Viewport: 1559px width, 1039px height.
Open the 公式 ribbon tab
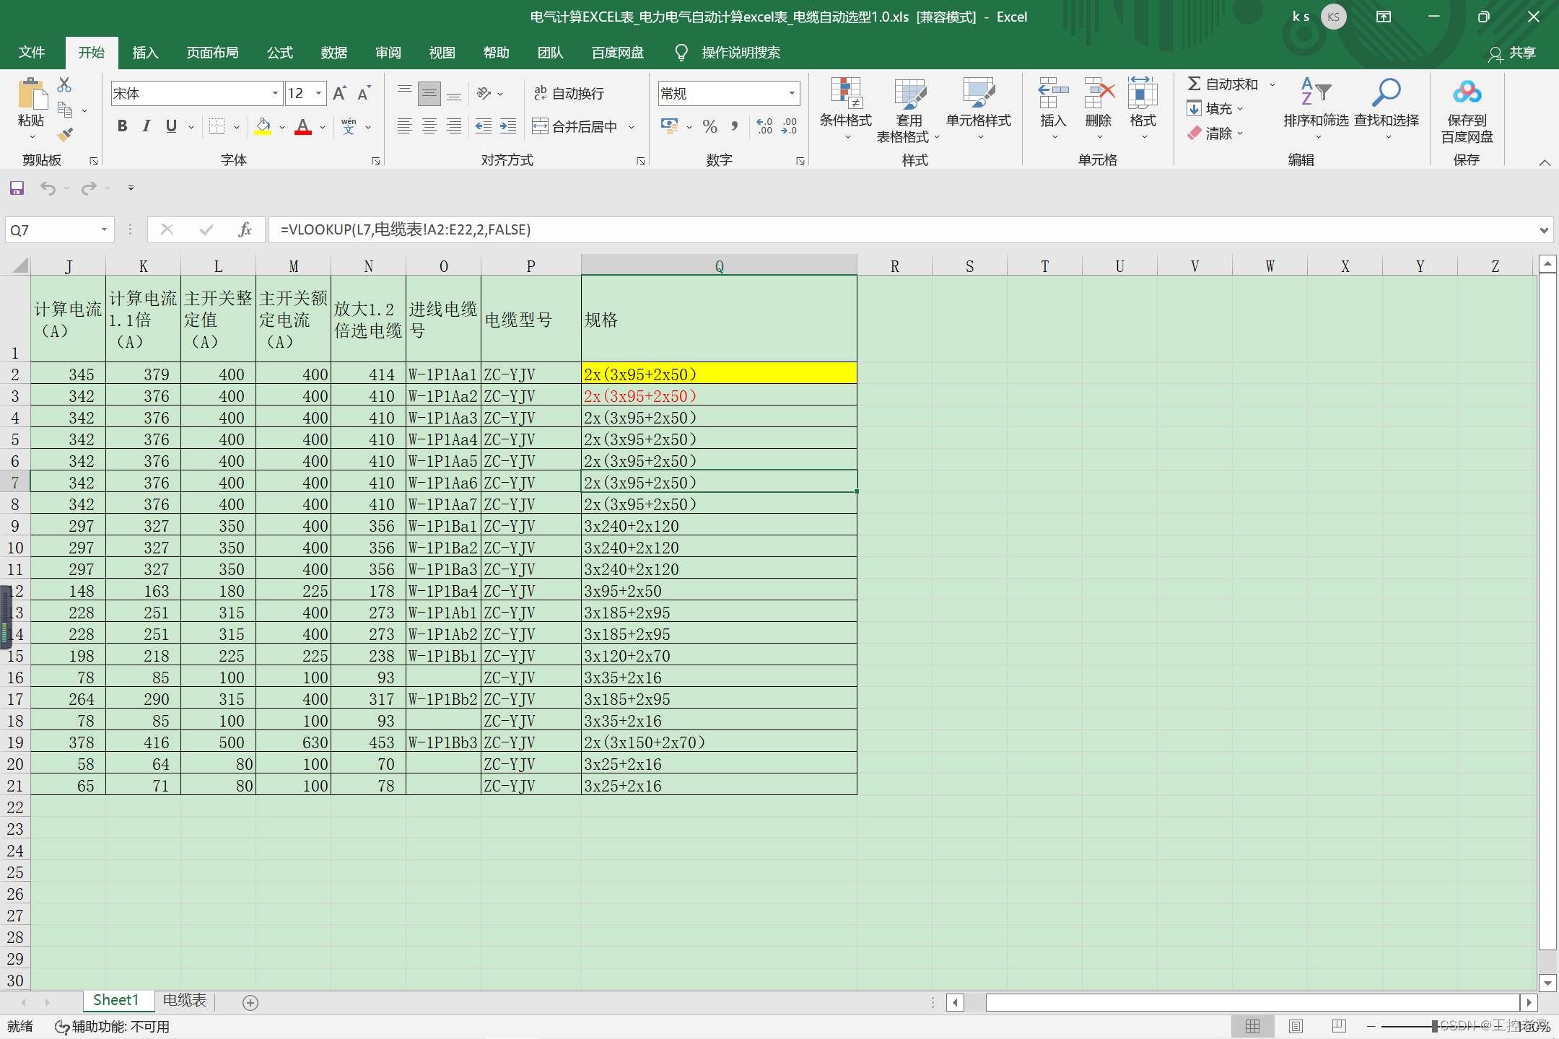[x=279, y=53]
